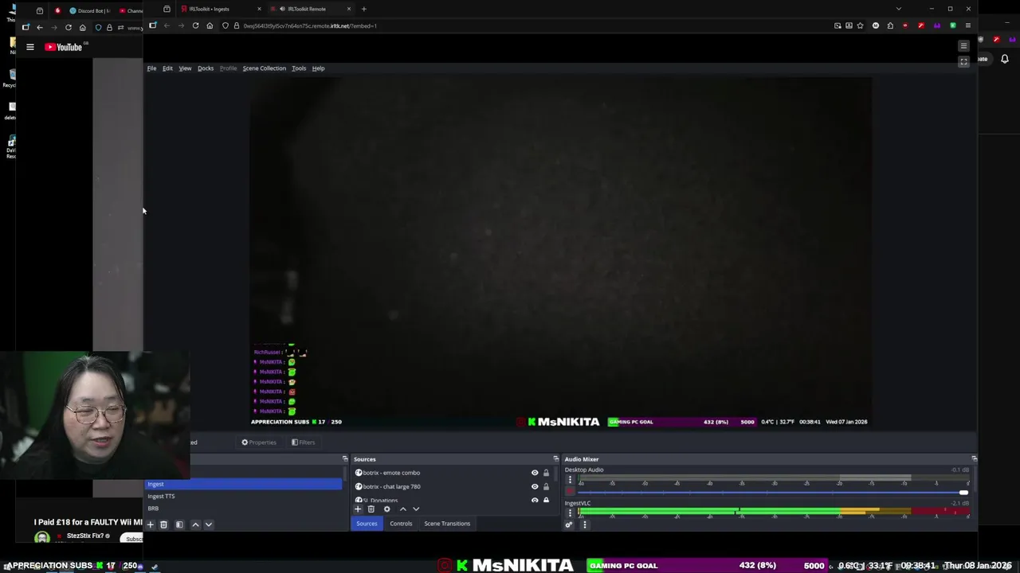Screen dimensions: 1020x573
Task: Open StezStix Fix channel link
Action: pyautogui.click(x=86, y=536)
